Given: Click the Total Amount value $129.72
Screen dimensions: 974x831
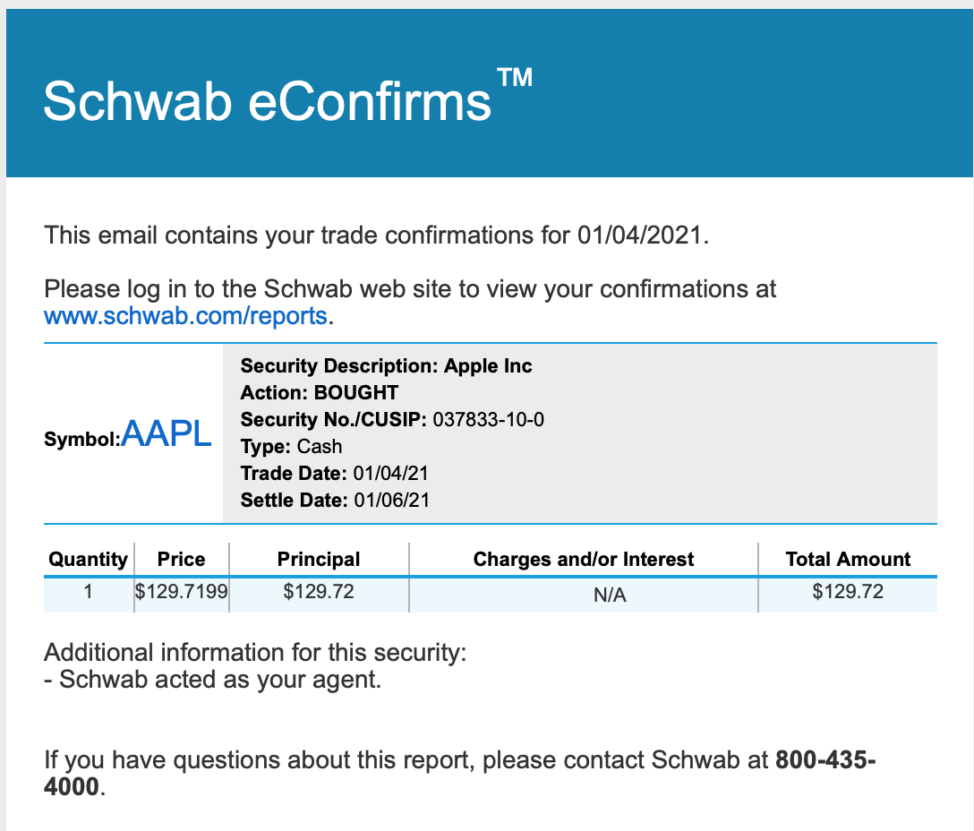Looking at the screenshot, I should pyautogui.click(x=848, y=591).
